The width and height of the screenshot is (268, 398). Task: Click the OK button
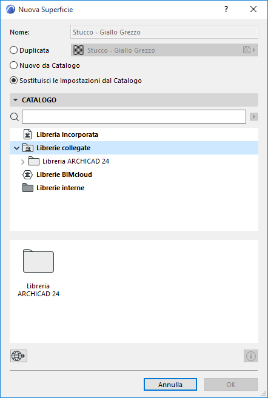click(x=231, y=385)
